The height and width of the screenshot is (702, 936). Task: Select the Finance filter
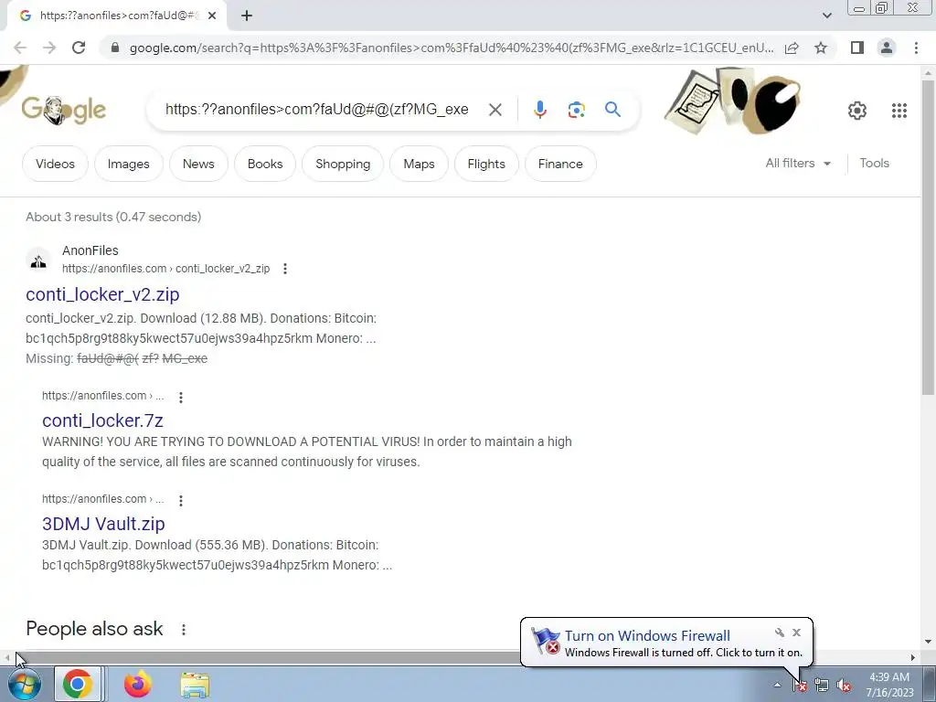560,164
